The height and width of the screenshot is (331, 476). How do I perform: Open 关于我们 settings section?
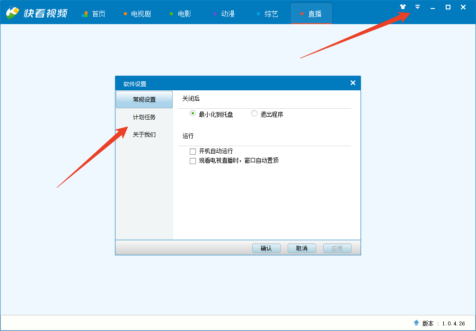coord(144,135)
